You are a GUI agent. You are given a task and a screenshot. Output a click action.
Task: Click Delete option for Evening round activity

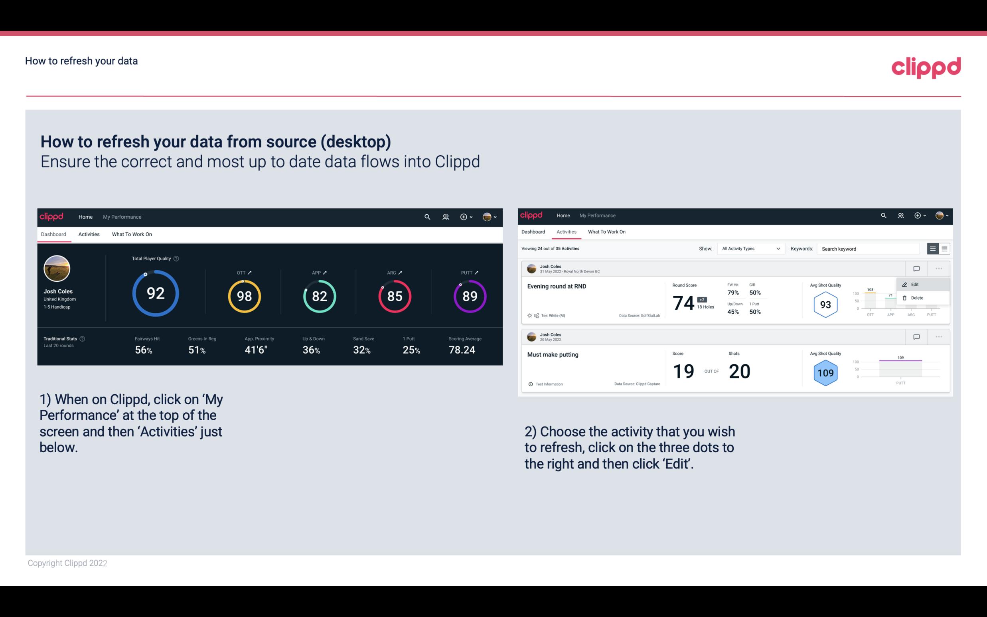pos(916,298)
